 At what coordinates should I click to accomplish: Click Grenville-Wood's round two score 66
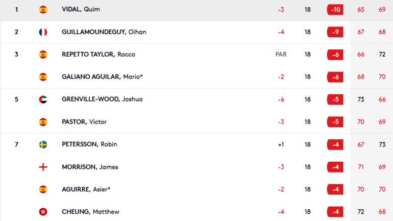pos(382,100)
